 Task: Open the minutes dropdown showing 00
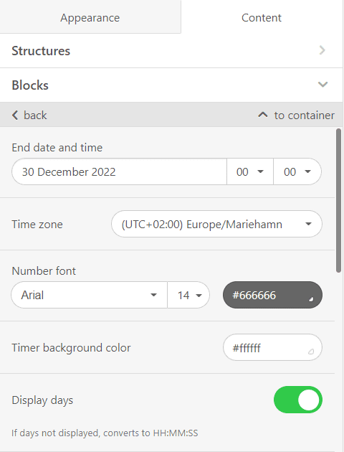point(297,171)
